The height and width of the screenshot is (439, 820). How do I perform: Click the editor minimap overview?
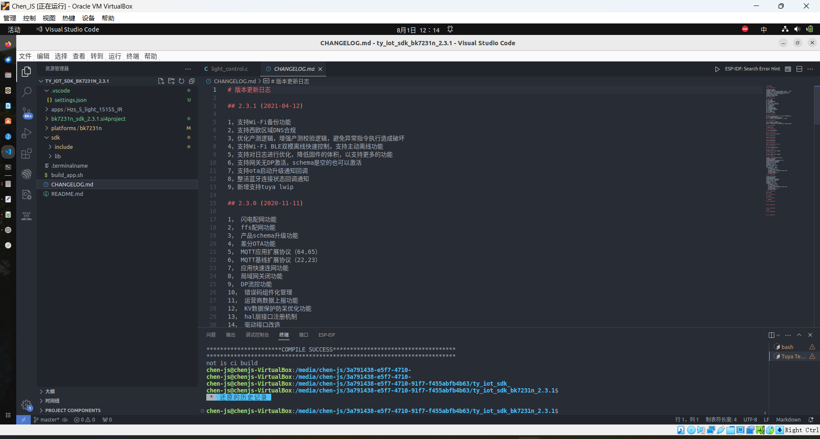pyautogui.click(x=779, y=149)
